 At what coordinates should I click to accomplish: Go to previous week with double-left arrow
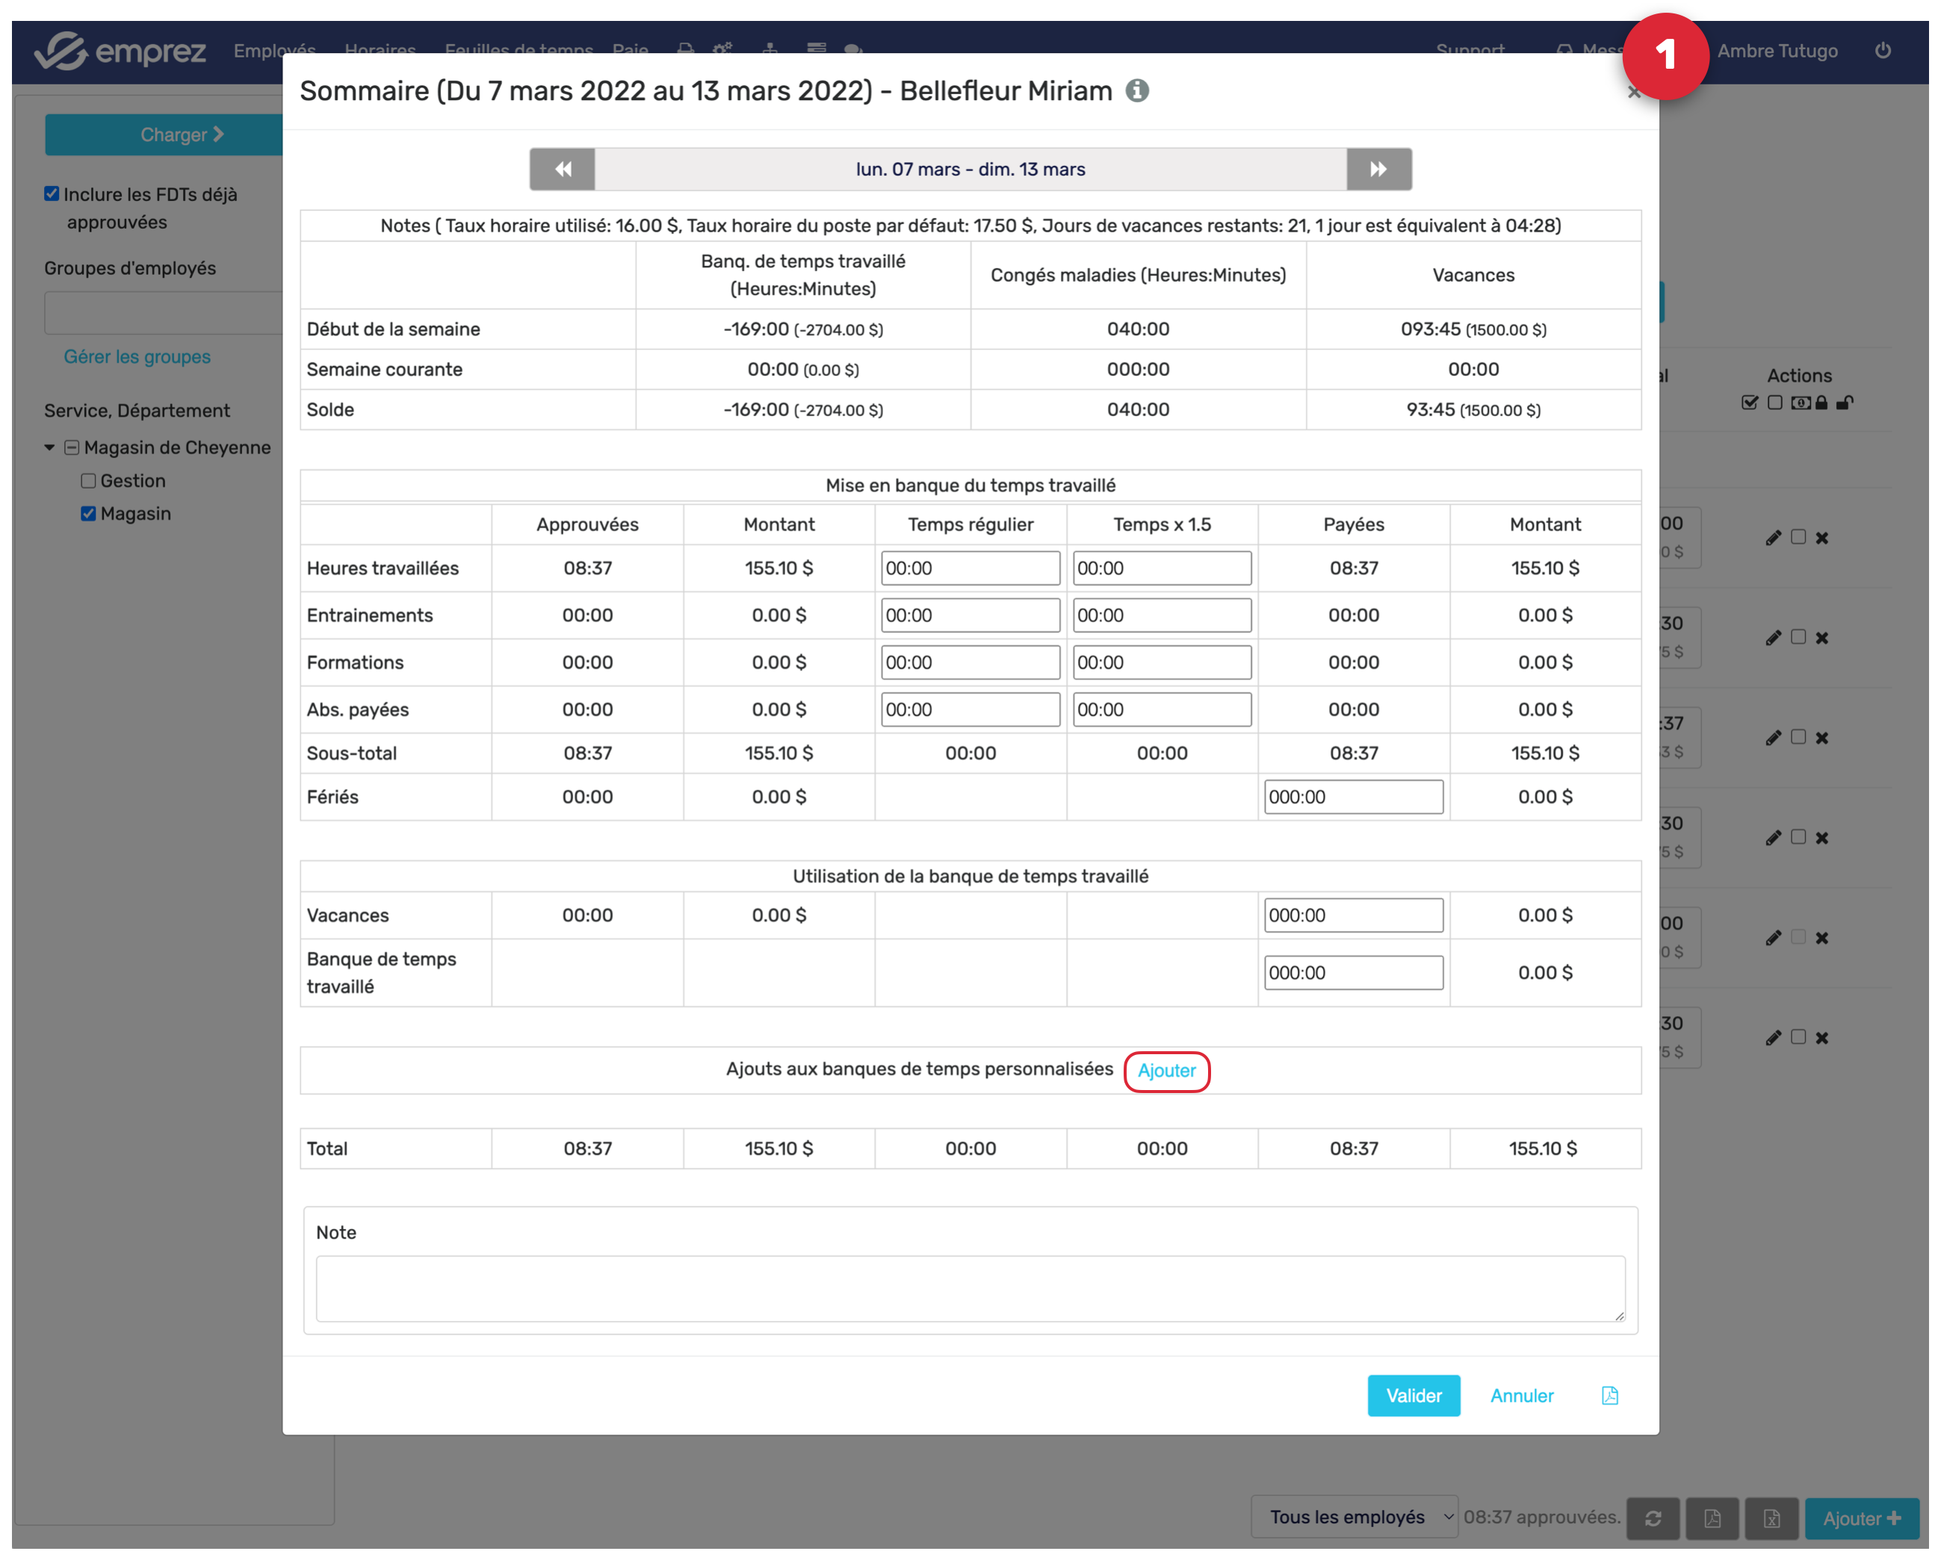(563, 169)
